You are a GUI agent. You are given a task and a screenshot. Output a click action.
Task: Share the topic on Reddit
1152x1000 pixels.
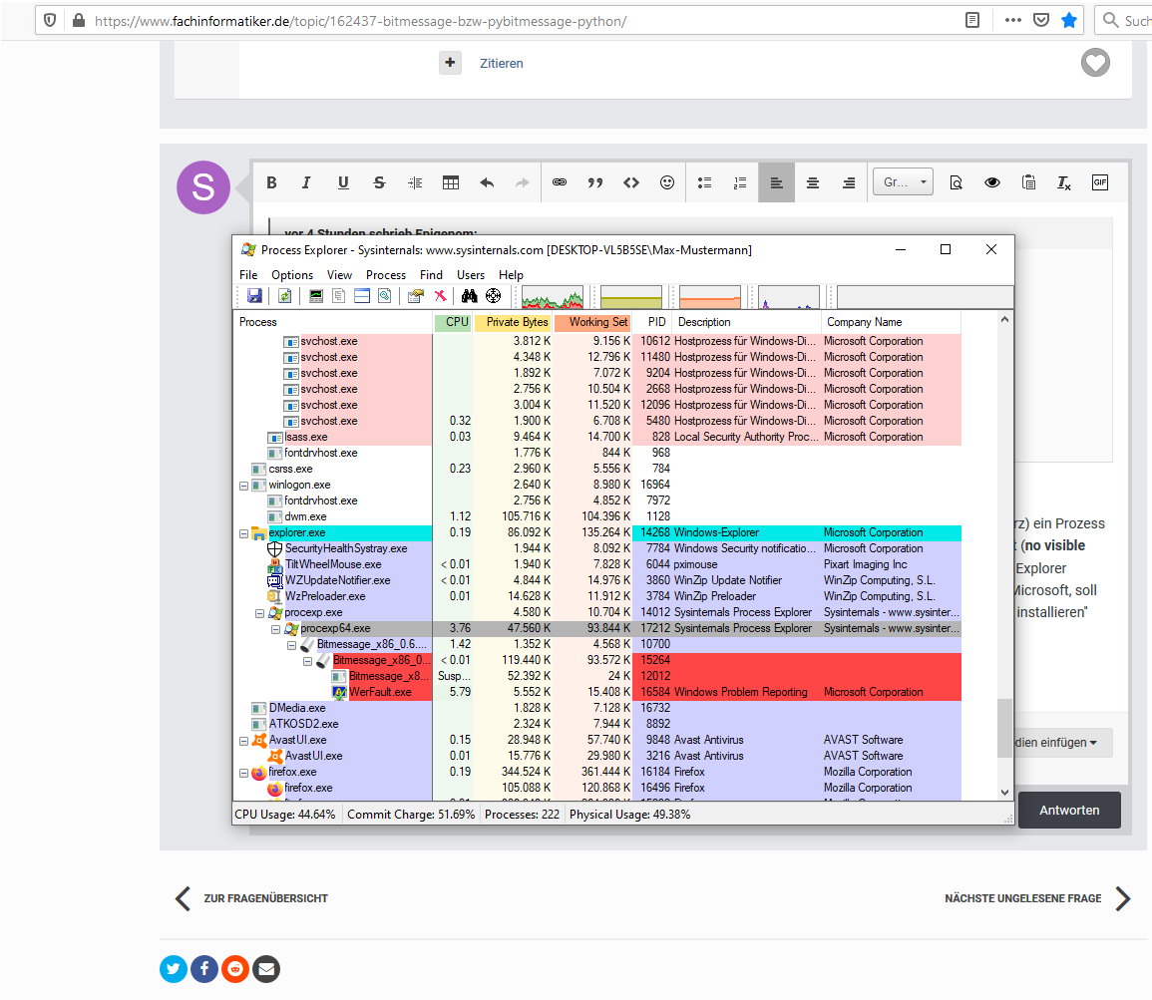(235, 969)
